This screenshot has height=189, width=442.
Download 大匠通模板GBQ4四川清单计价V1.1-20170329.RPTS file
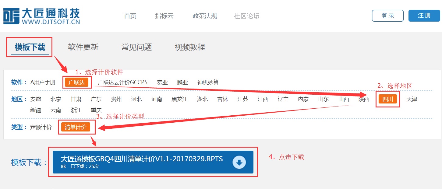(153, 162)
